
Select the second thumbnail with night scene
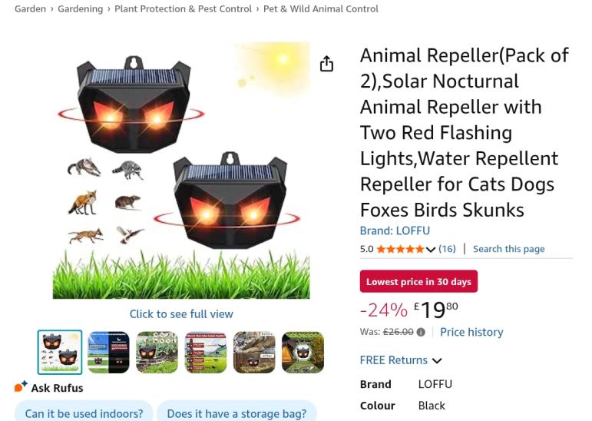[x=108, y=352]
